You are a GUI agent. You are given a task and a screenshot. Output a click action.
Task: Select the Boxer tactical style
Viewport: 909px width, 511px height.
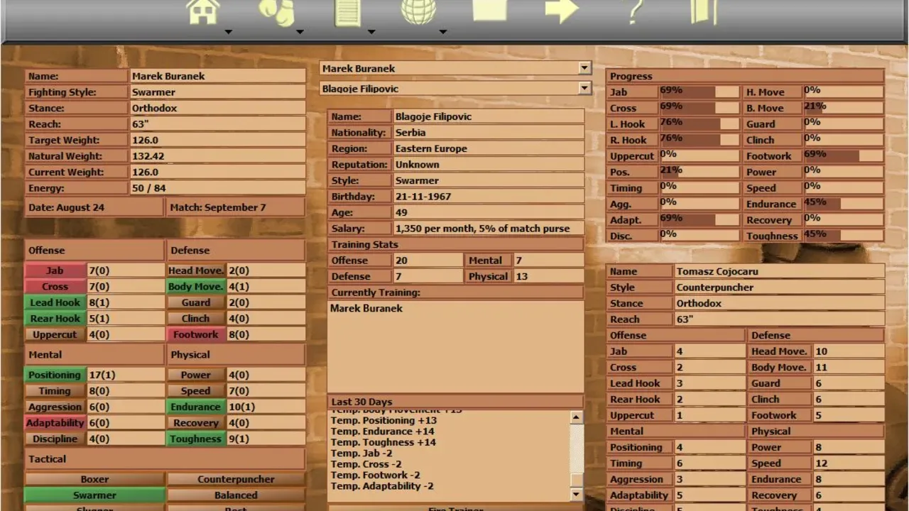coord(94,479)
